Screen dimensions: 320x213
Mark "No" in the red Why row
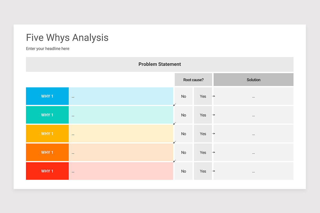[x=183, y=171]
